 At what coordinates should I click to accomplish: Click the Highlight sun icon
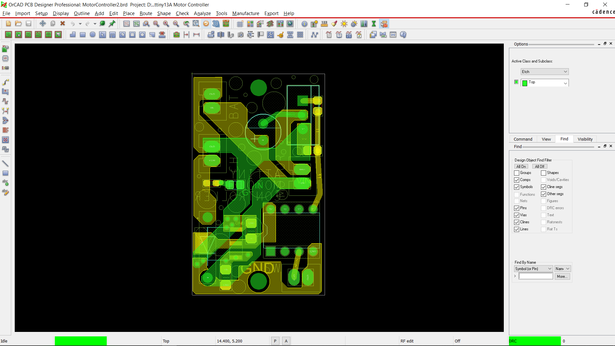[344, 23]
